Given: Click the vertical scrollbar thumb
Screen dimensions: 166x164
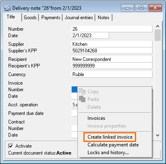Looking at the screenshot, I should point(158,35).
